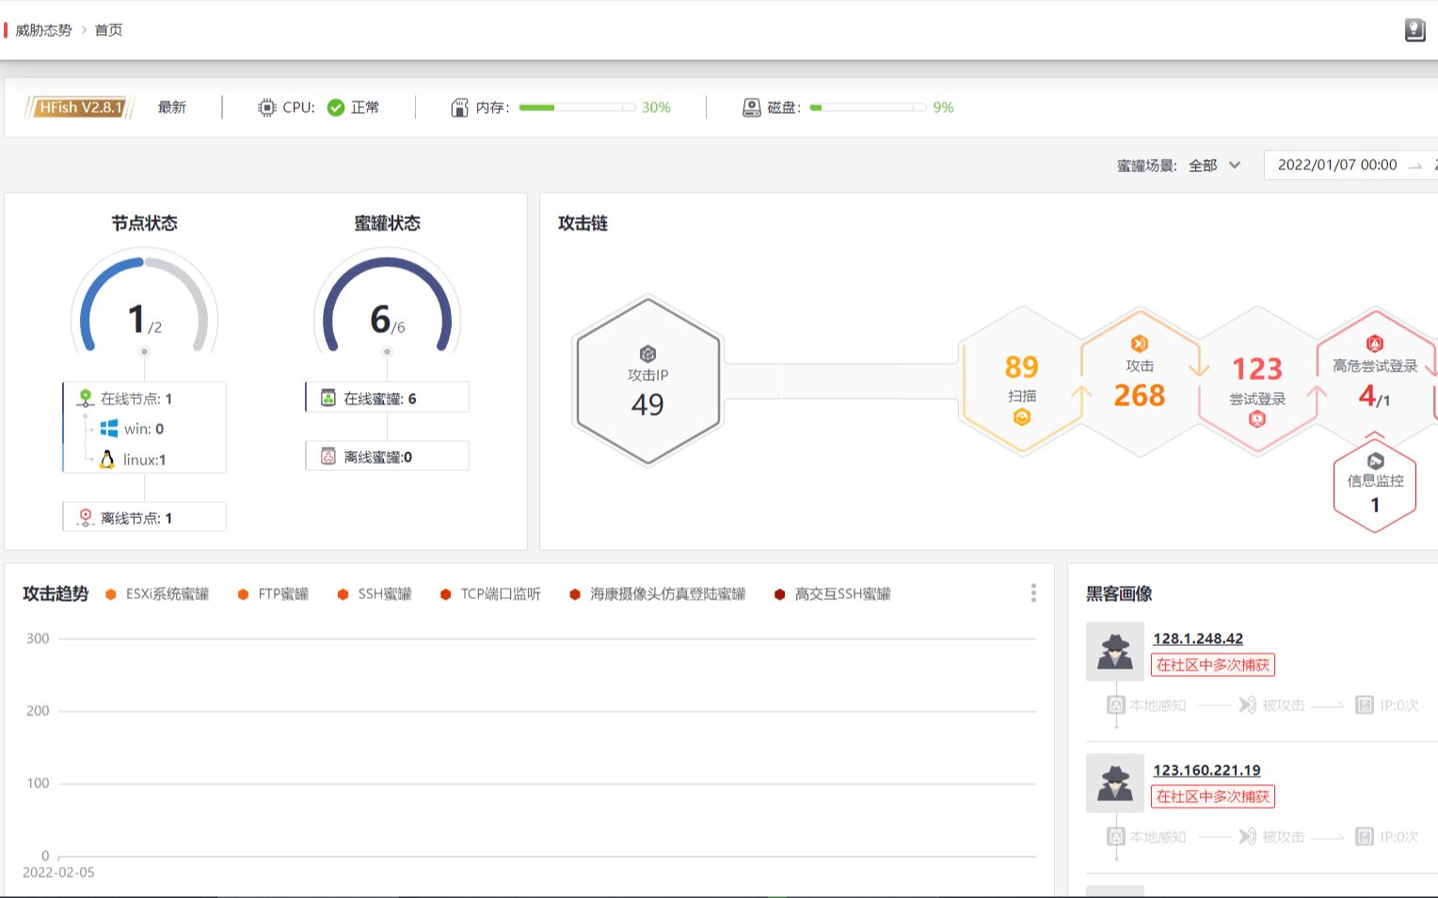1438x898 pixels.
Task: Click the attack hexagon icon above 268
Action: pos(1140,343)
